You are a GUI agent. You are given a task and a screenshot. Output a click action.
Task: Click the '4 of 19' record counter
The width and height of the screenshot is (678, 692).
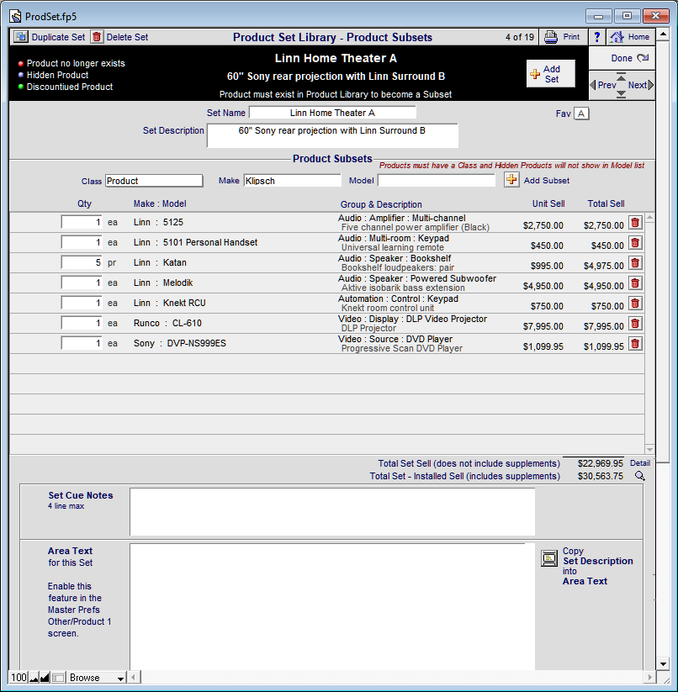[x=520, y=37]
